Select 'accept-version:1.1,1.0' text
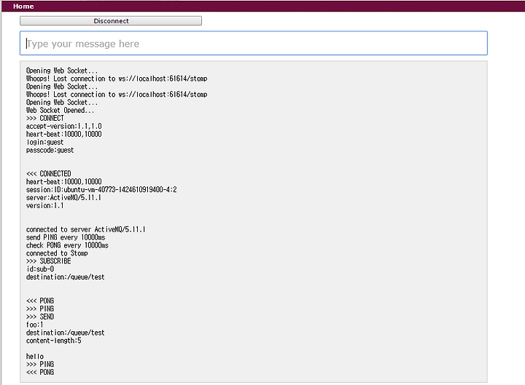The height and width of the screenshot is (385, 525). point(64,127)
